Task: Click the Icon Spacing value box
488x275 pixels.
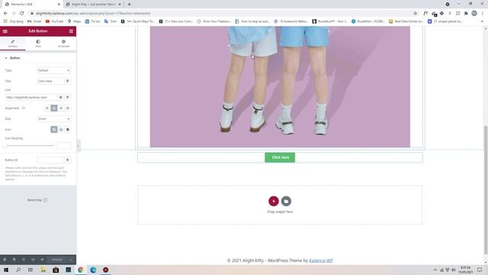Action: click(x=64, y=146)
